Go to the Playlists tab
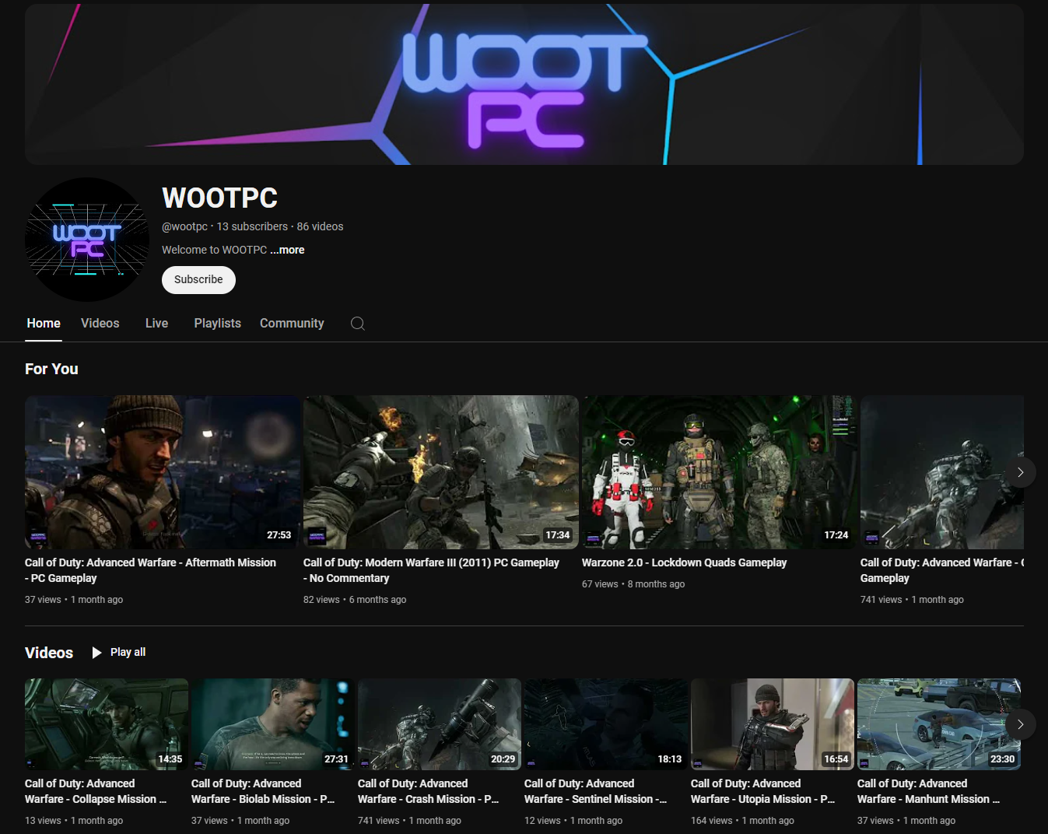The image size is (1048, 834). coord(218,324)
